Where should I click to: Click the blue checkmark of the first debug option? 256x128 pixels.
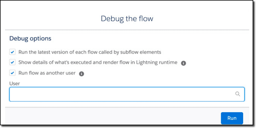[x=12, y=52]
